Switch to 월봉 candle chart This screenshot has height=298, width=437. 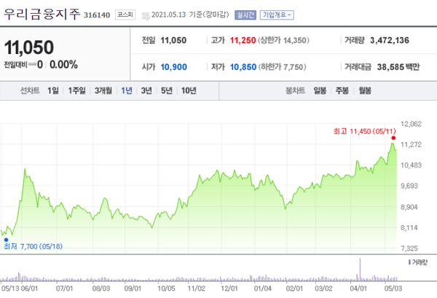coord(365,90)
